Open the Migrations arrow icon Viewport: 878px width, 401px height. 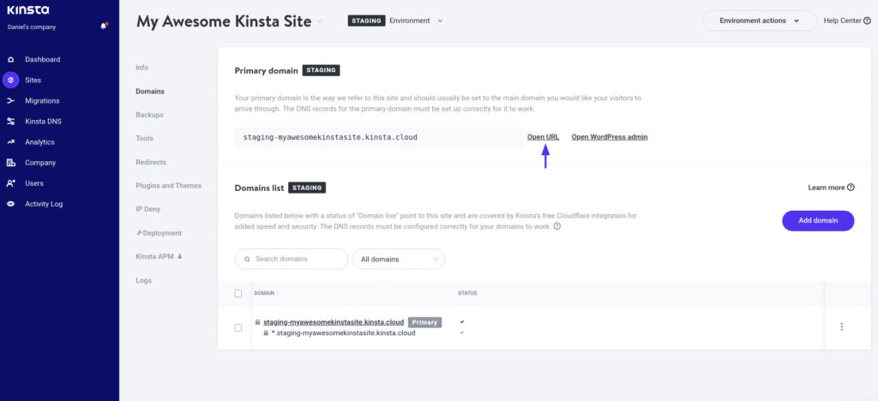coord(10,100)
